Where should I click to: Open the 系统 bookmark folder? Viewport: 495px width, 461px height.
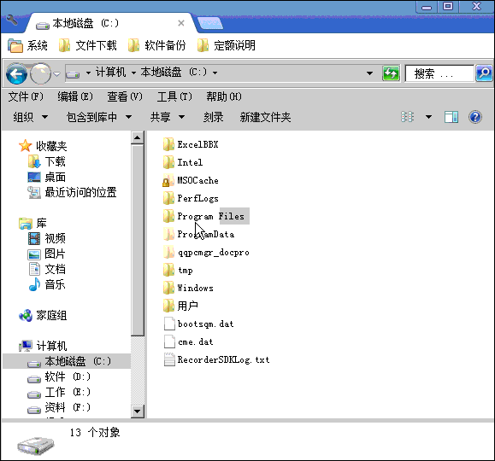pos(27,46)
